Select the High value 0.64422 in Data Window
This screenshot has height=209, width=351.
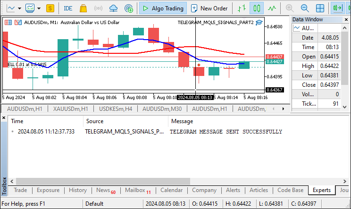tap(329, 66)
